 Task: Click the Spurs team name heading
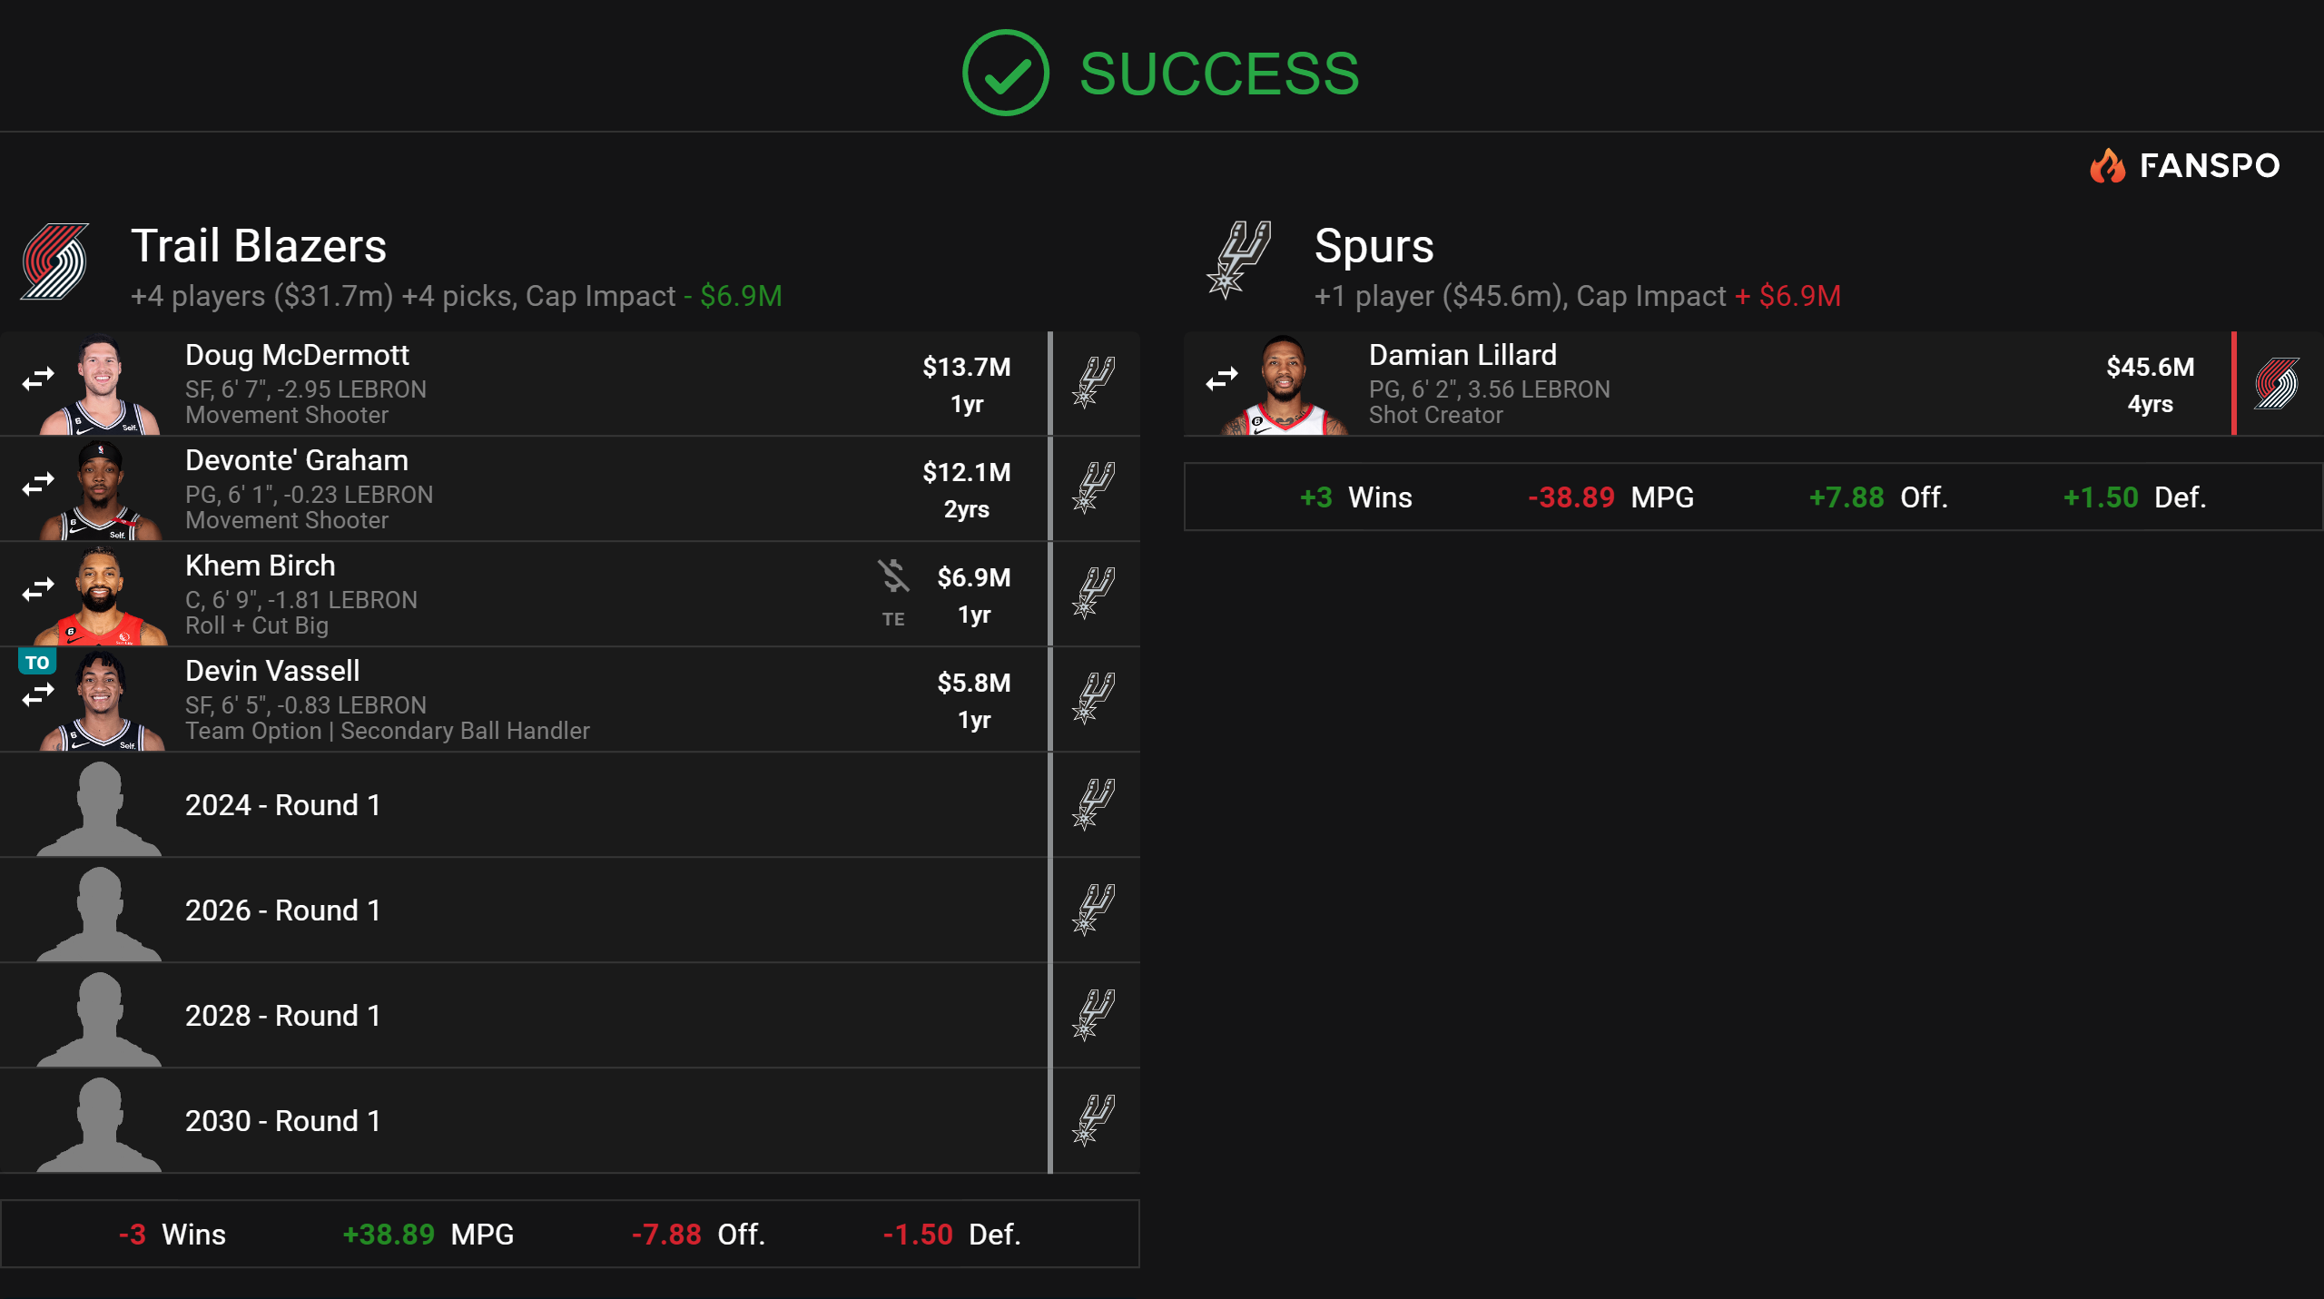pos(1374,246)
